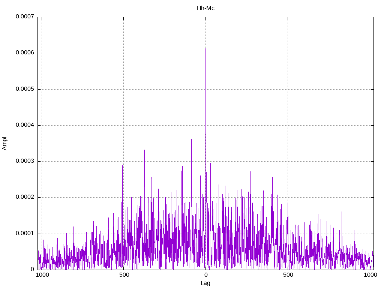Select the 0.0007 y-axis tick label
This screenshot has width=384, height=288.
pyautogui.click(x=25, y=16)
